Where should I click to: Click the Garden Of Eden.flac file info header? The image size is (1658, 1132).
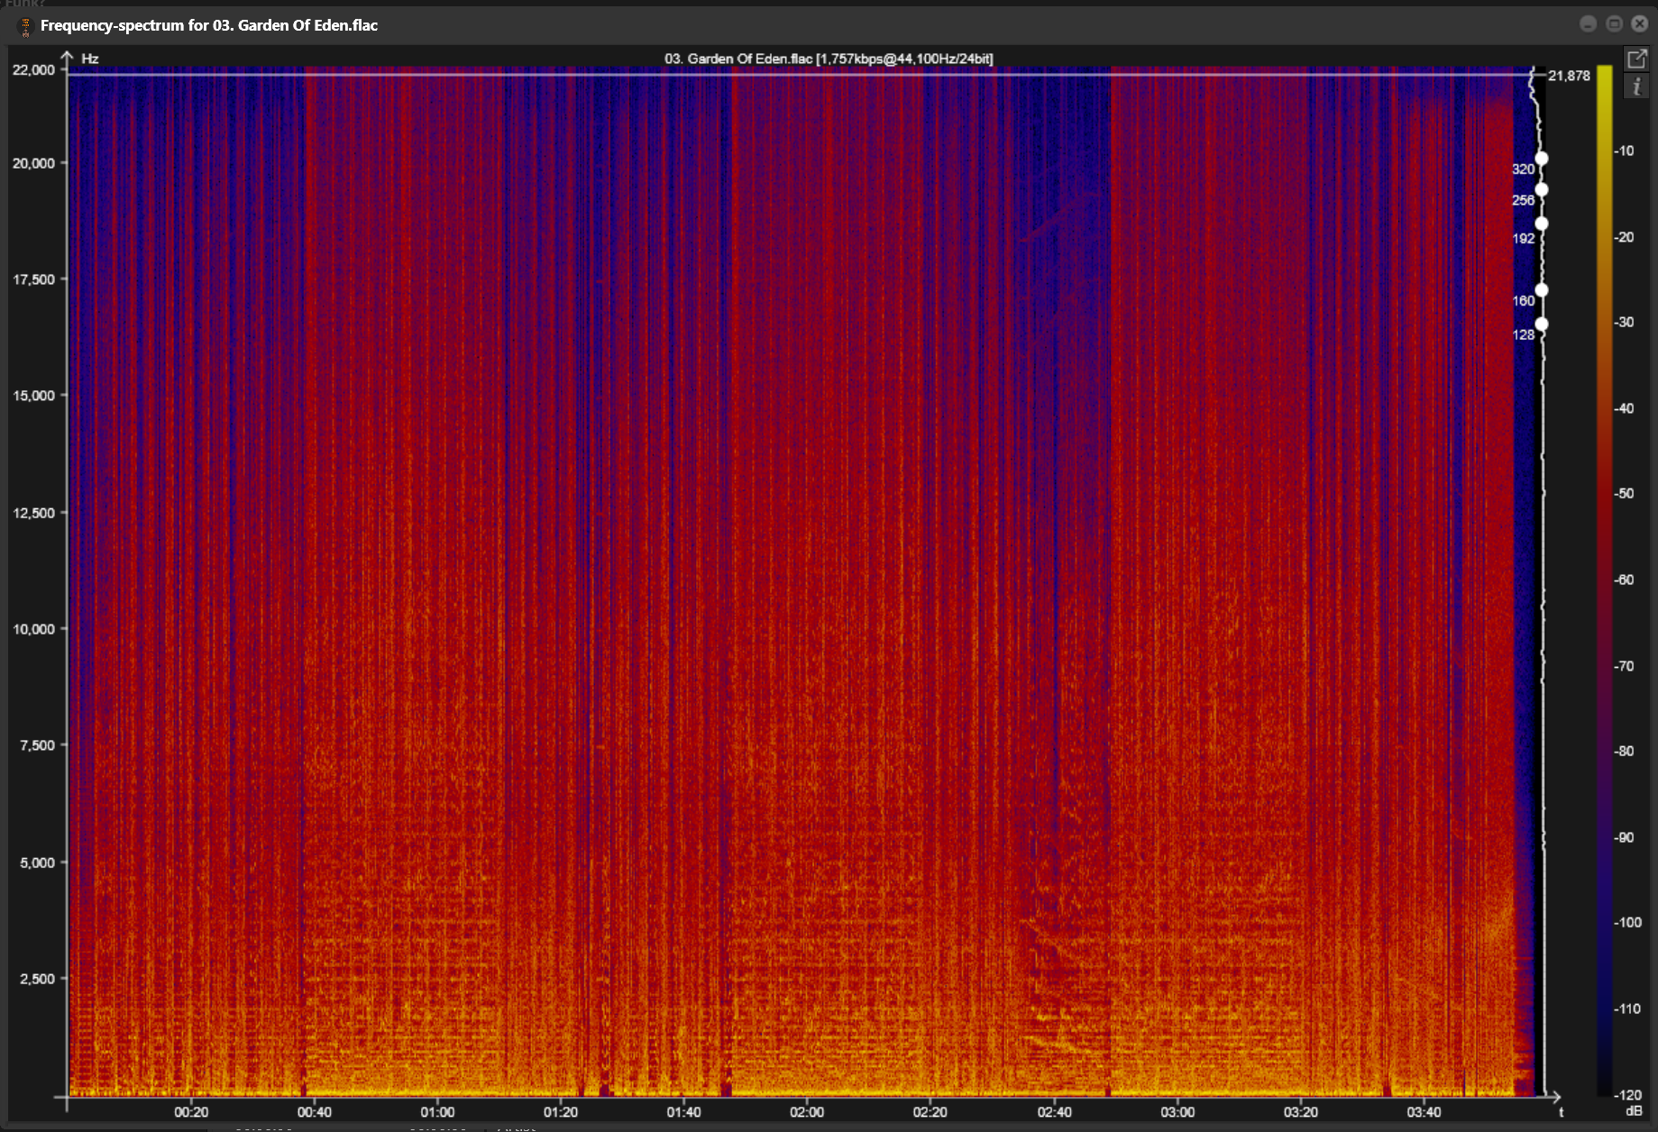coord(829,59)
